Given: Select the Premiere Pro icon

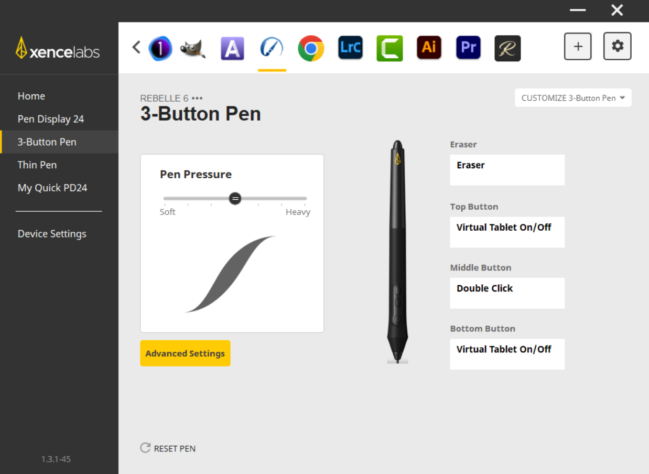Looking at the screenshot, I should click(x=468, y=47).
